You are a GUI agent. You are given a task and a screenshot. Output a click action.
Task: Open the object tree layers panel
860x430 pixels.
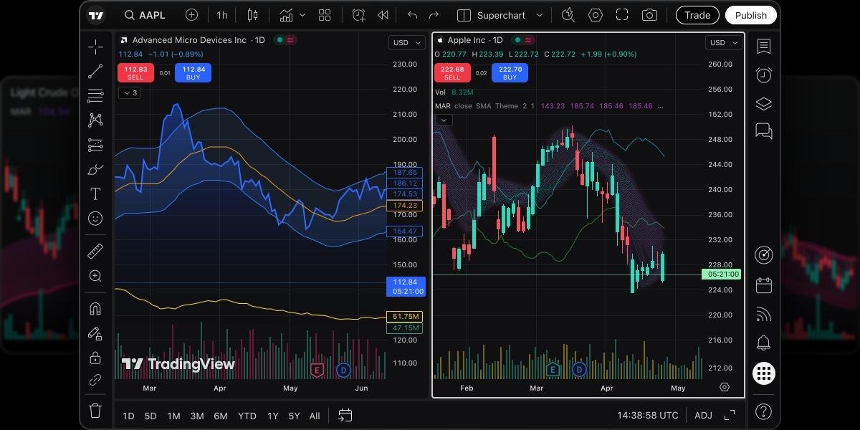click(x=763, y=103)
